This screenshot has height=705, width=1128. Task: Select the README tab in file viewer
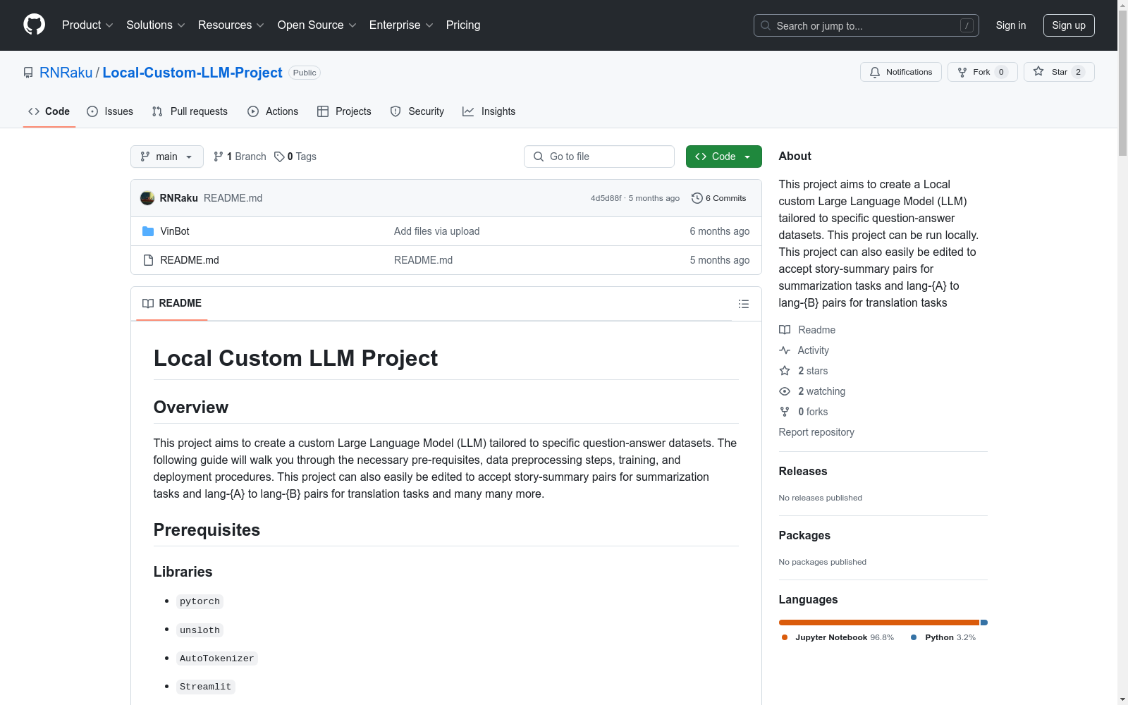pyautogui.click(x=172, y=303)
